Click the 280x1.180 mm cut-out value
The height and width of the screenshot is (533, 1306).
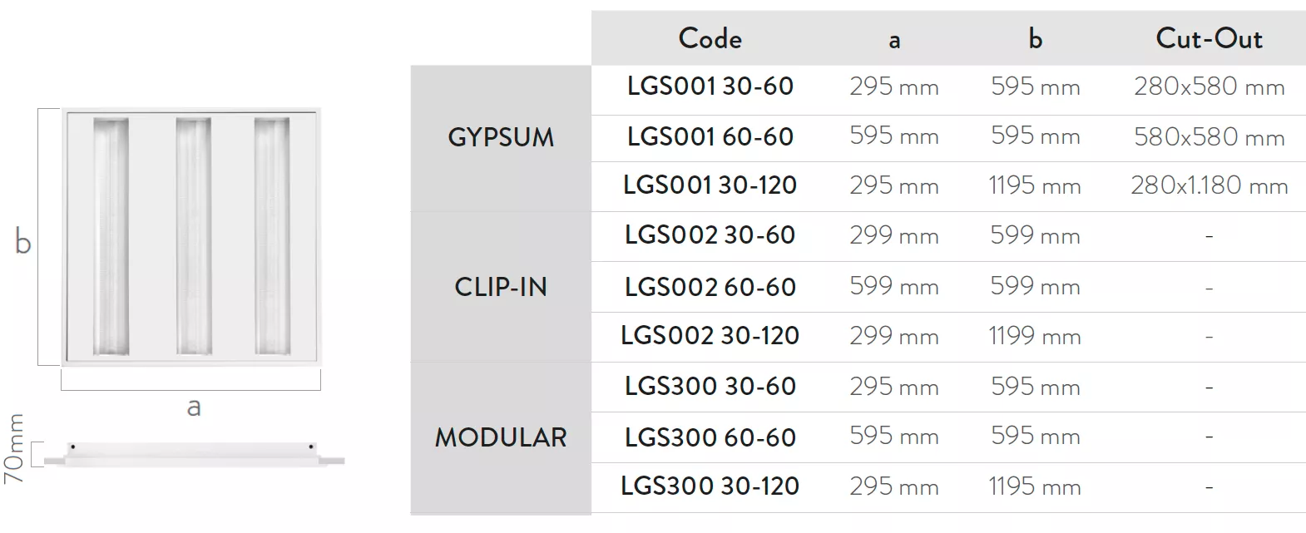click(1209, 185)
